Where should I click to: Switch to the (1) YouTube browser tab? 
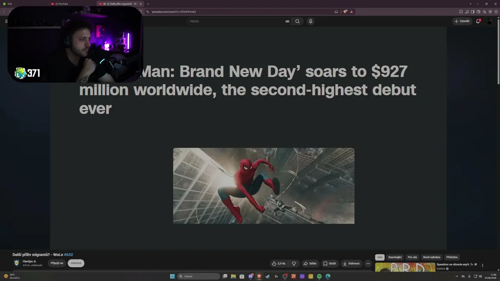(x=72, y=4)
